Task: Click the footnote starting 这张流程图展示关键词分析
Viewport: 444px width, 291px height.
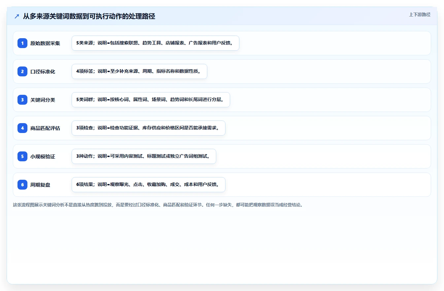Action: pyautogui.click(x=158, y=205)
